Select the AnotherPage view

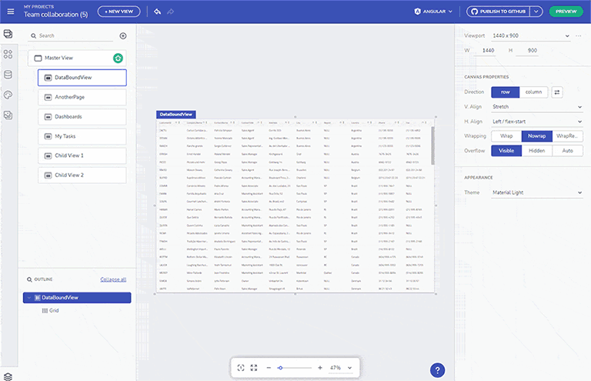[x=82, y=97]
